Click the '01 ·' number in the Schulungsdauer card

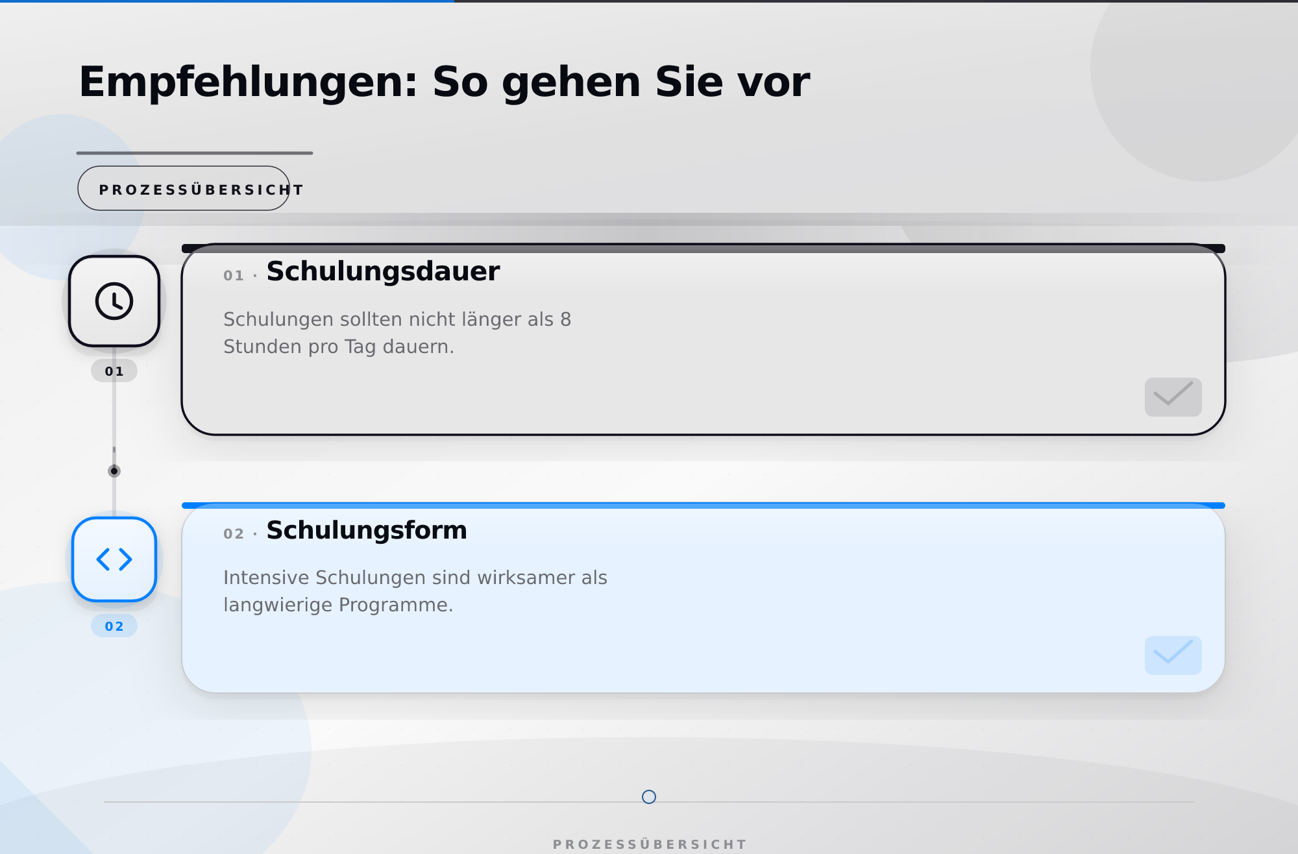(x=240, y=275)
